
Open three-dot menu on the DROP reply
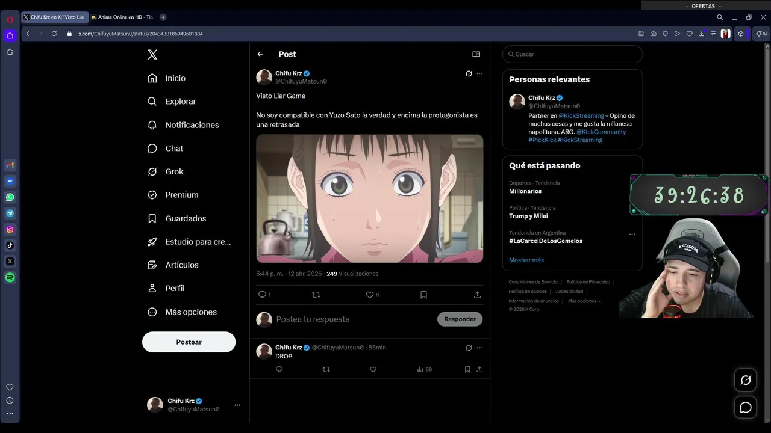(479, 348)
